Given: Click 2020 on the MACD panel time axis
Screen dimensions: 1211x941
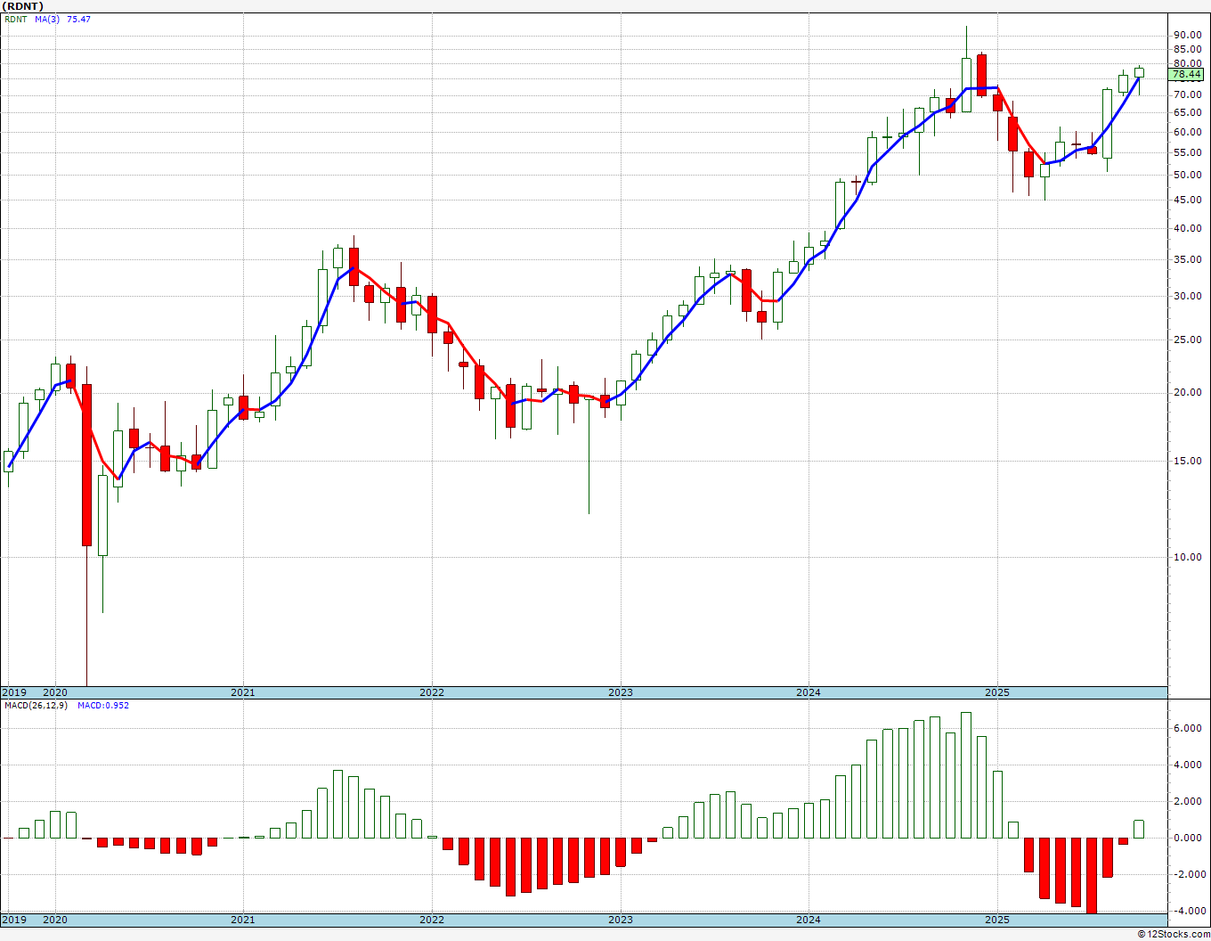Looking at the screenshot, I should click(x=55, y=920).
